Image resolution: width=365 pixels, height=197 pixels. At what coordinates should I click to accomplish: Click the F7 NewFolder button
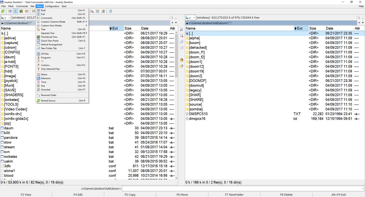click(x=235, y=195)
